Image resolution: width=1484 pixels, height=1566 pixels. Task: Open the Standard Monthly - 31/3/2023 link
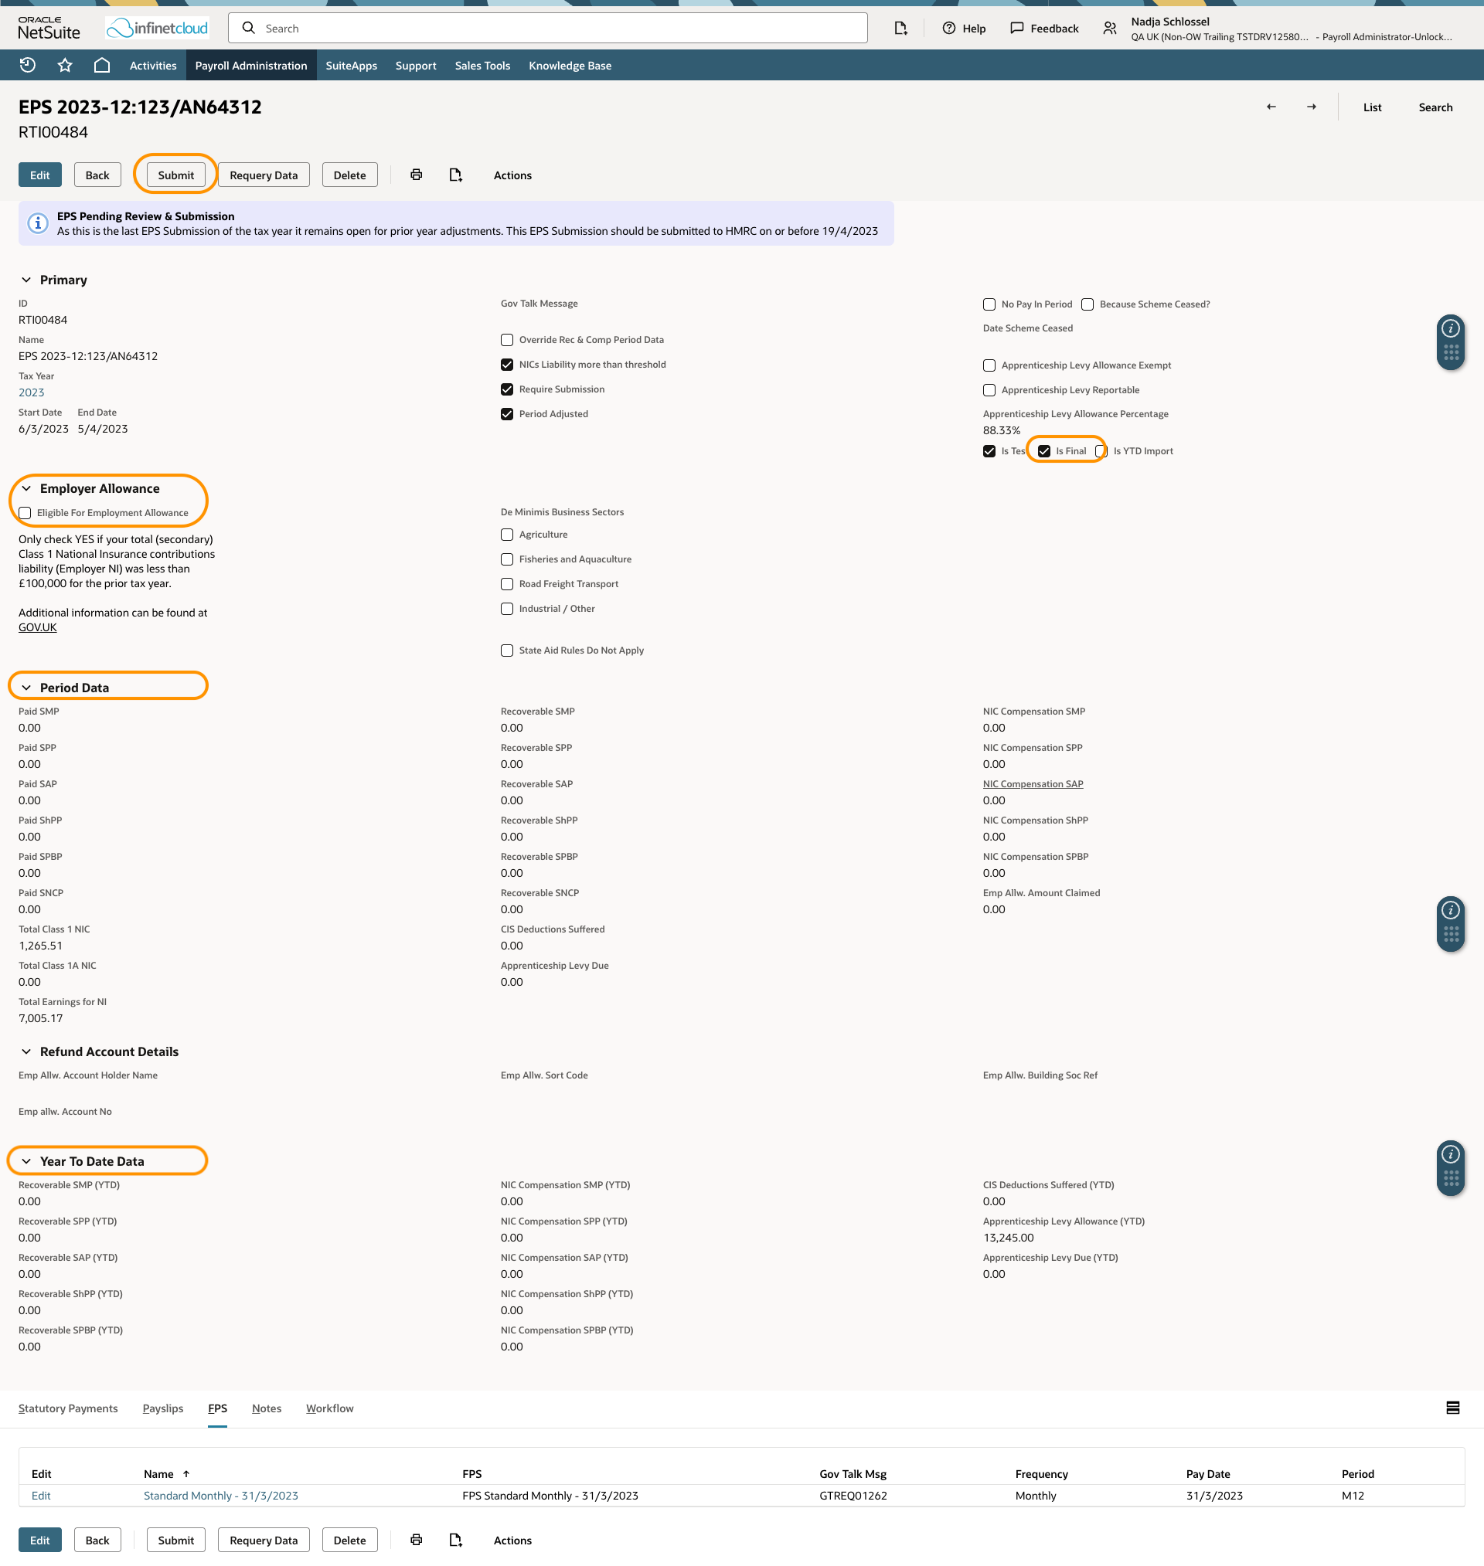tap(221, 1496)
